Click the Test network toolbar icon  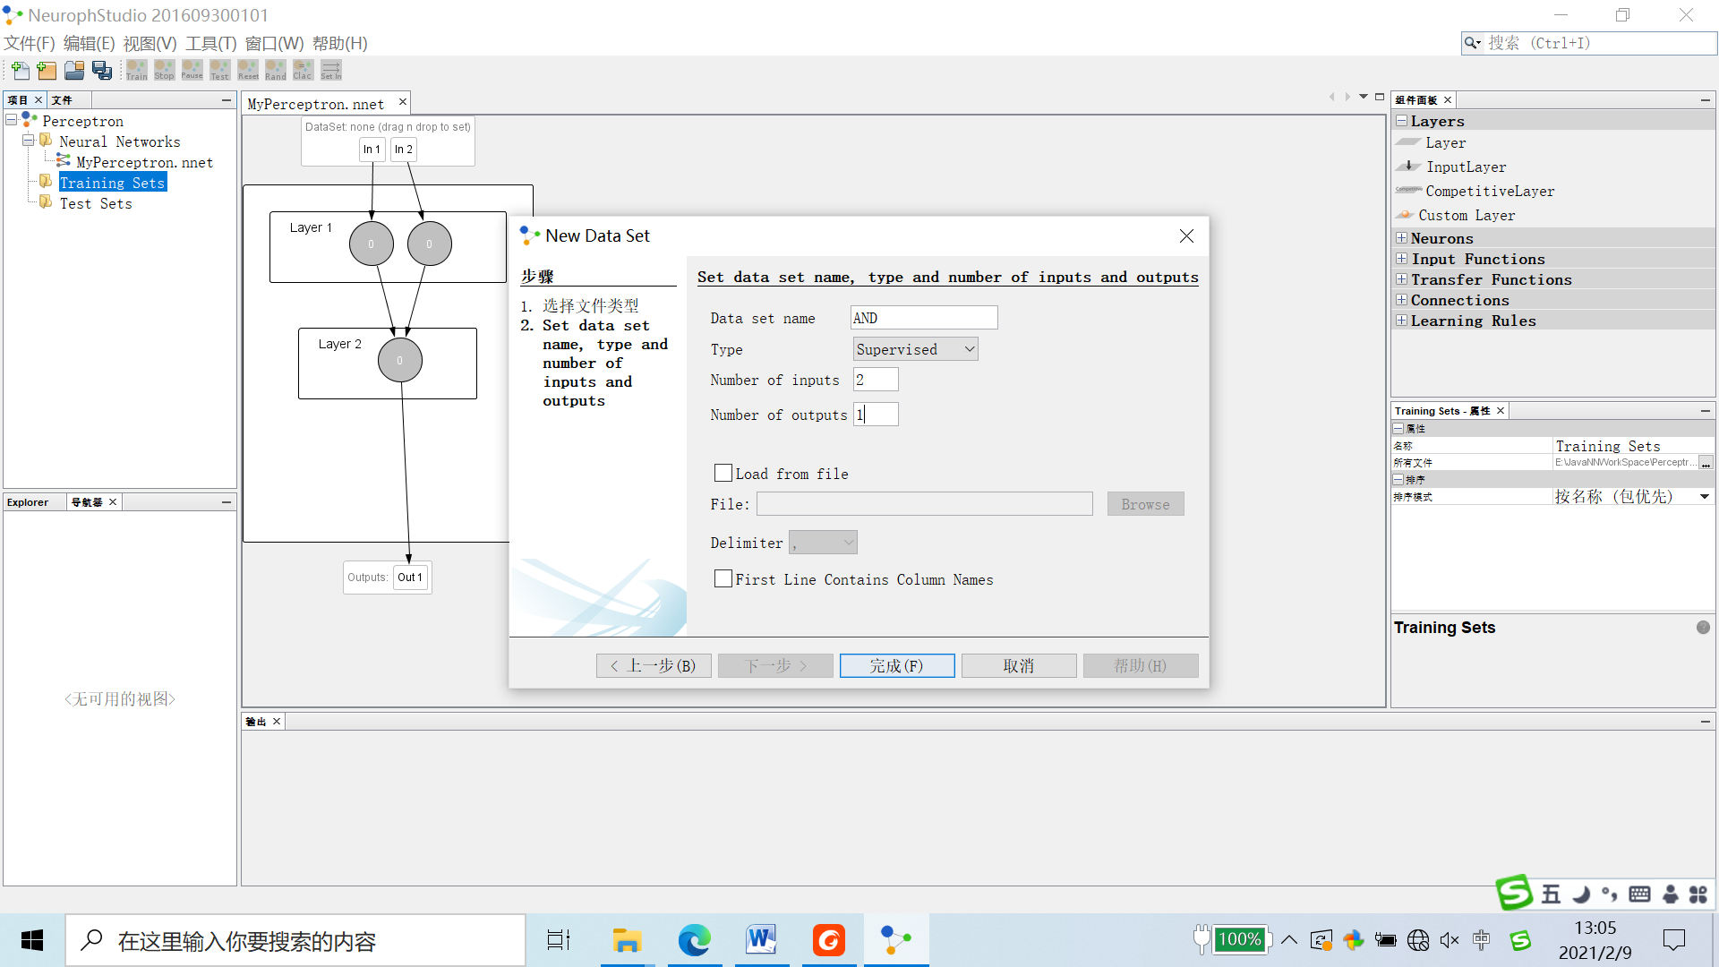tap(219, 70)
